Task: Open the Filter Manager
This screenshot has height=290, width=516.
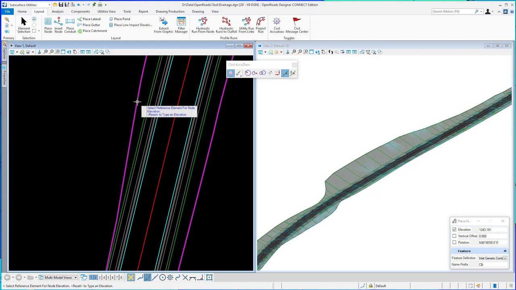Action: pos(181,25)
